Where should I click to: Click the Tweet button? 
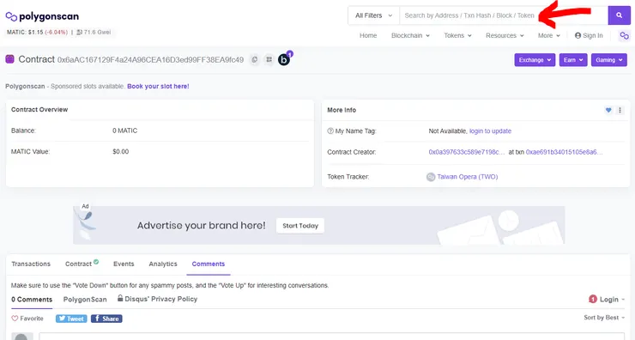click(71, 319)
